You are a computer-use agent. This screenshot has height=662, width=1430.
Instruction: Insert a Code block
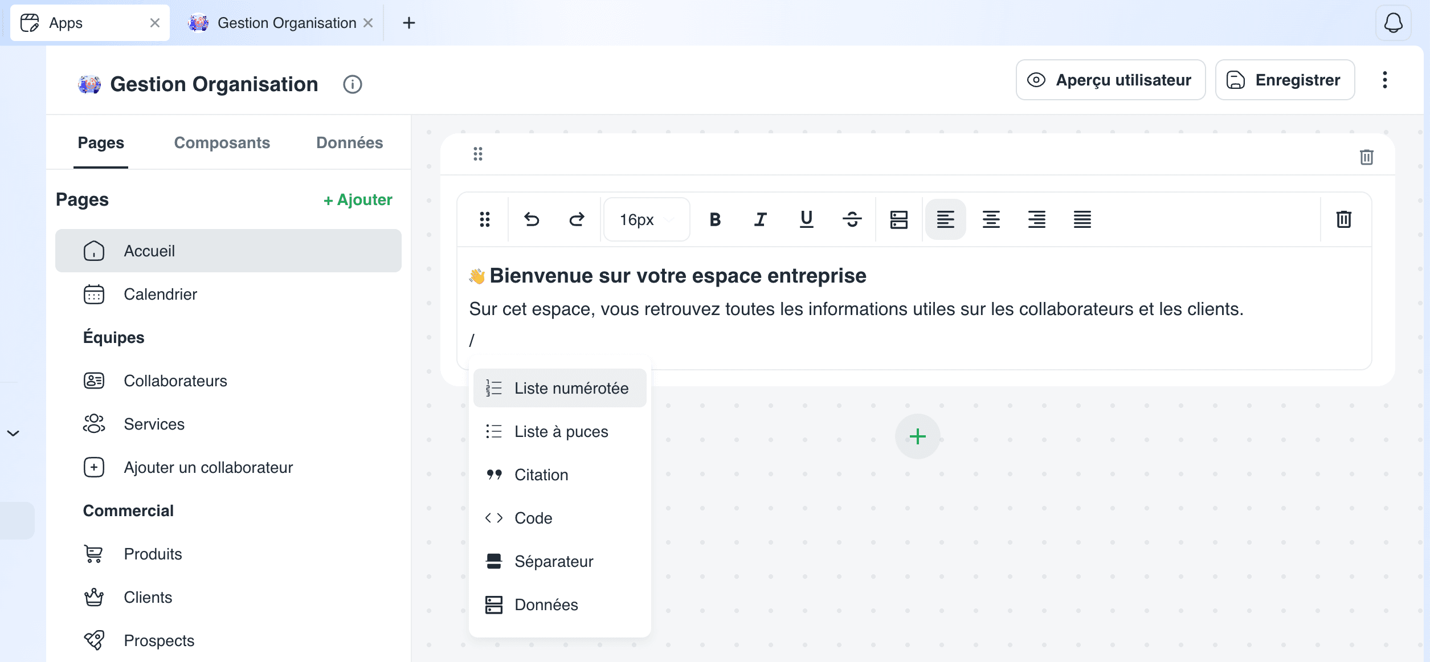(x=559, y=518)
